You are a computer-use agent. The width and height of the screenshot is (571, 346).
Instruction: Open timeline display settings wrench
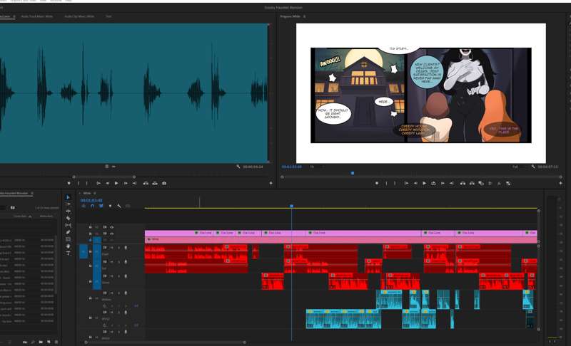point(119,206)
